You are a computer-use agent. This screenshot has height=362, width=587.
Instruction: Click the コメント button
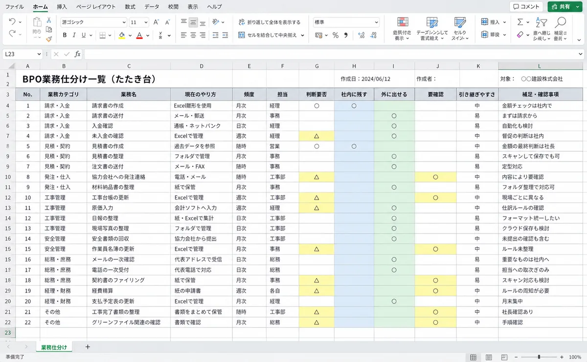click(526, 7)
